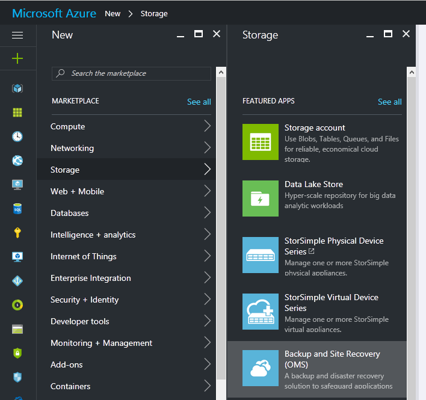Expand the Compute category chevron
426x400 pixels.
(x=208, y=126)
